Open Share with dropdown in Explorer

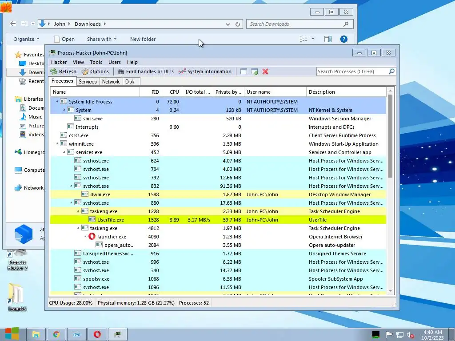[102, 39]
